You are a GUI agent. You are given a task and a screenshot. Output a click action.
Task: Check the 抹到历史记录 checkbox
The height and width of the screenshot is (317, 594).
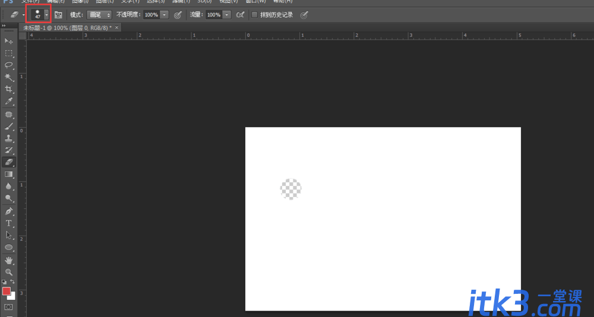(x=255, y=15)
